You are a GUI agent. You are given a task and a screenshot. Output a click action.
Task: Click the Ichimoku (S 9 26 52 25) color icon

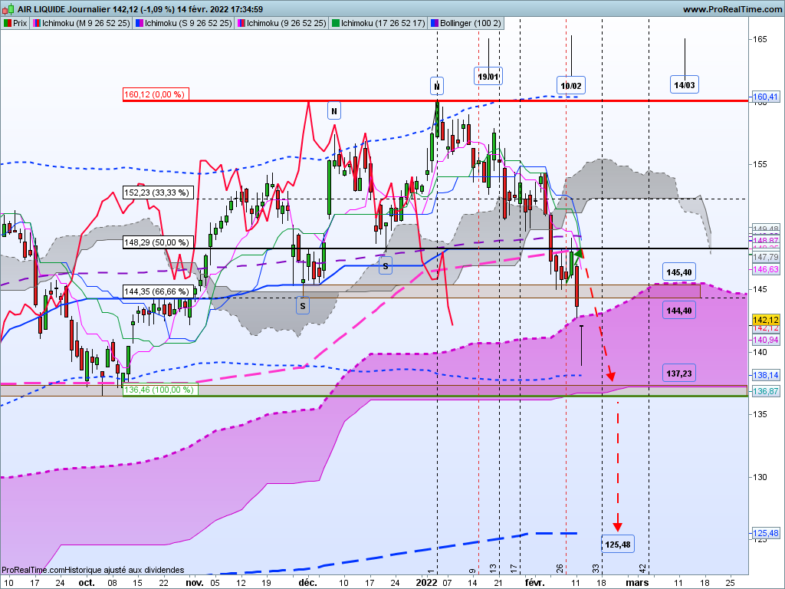(140, 23)
